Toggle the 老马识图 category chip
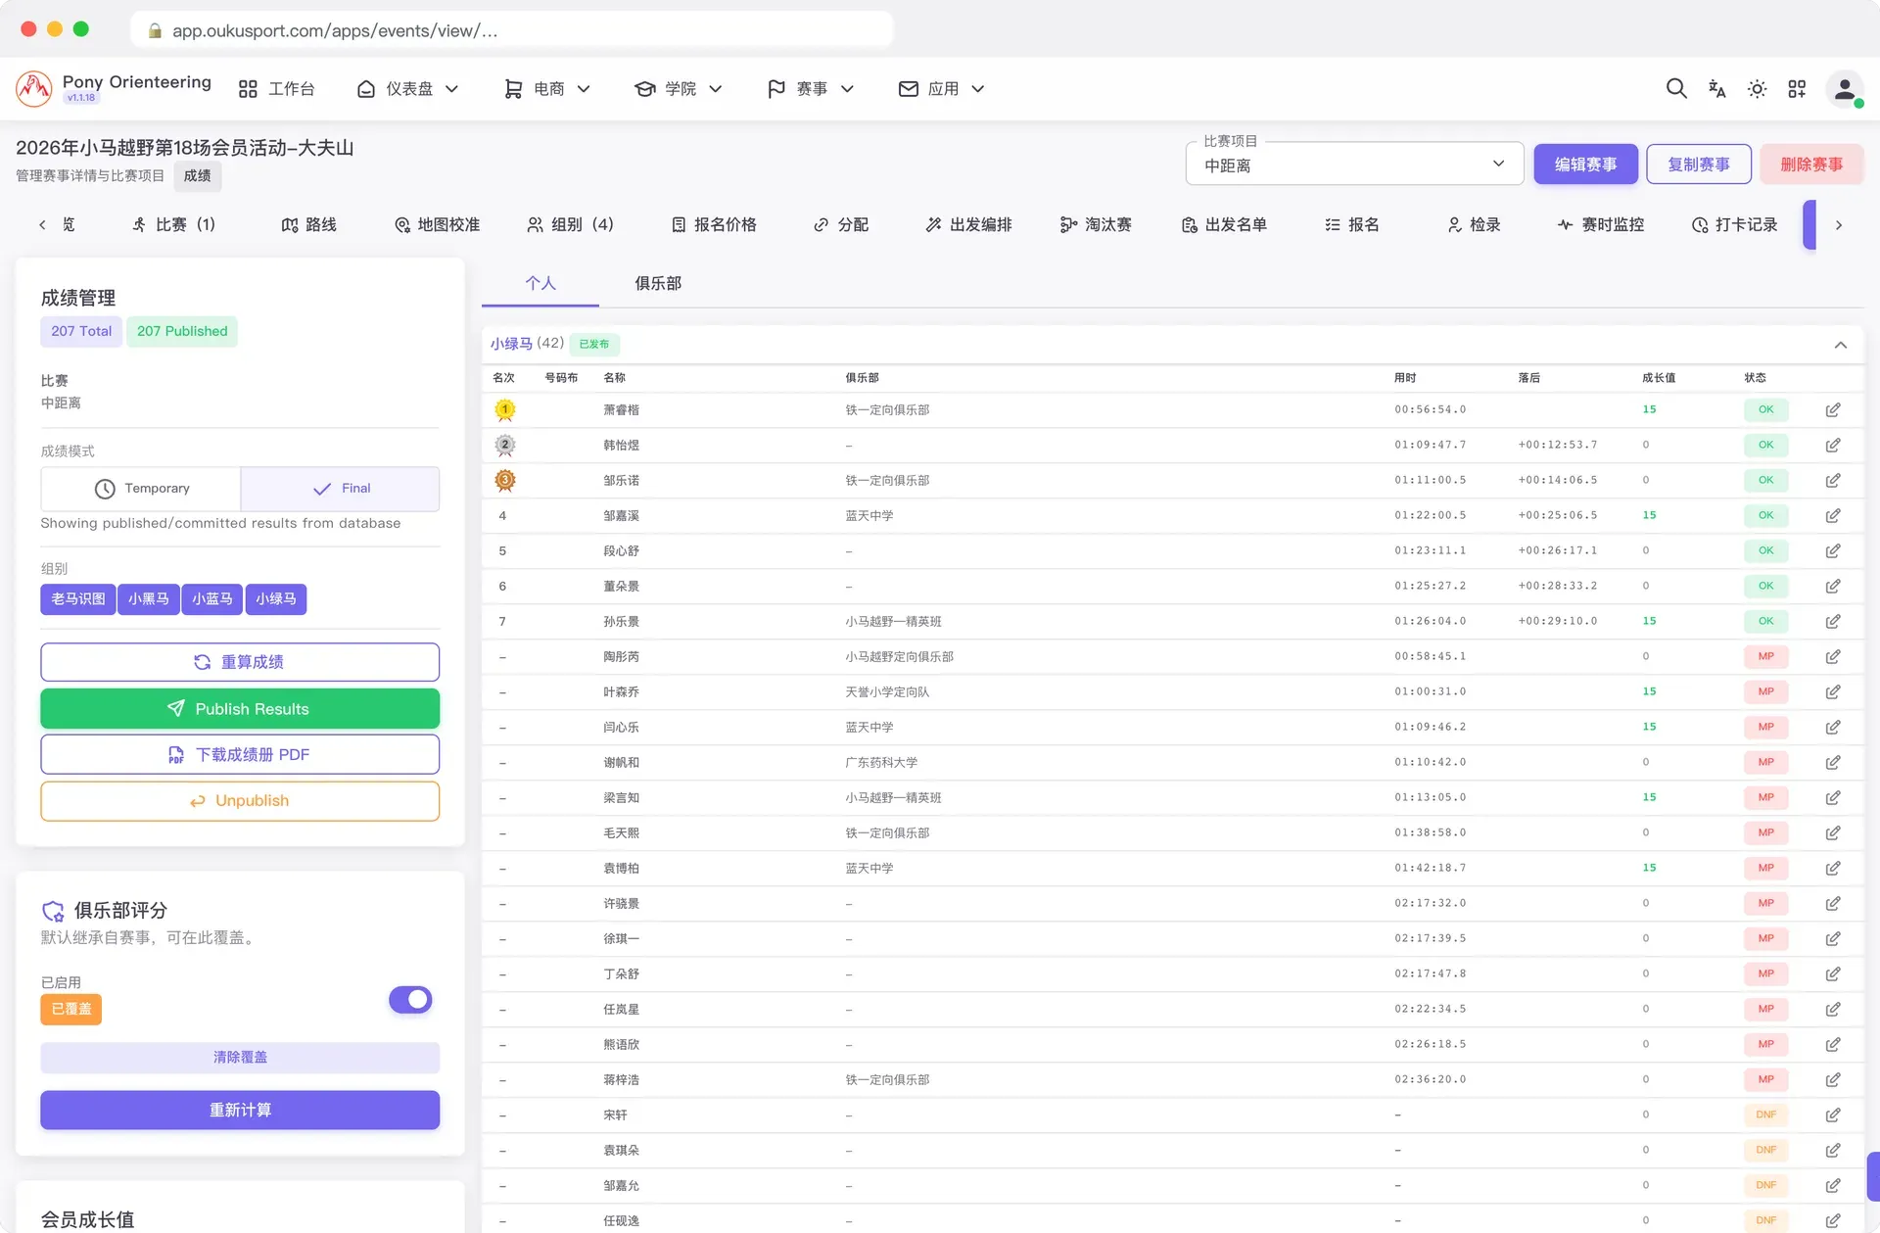Image resolution: width=1880 pixels, height=1233 pixels. pos(78,599)
